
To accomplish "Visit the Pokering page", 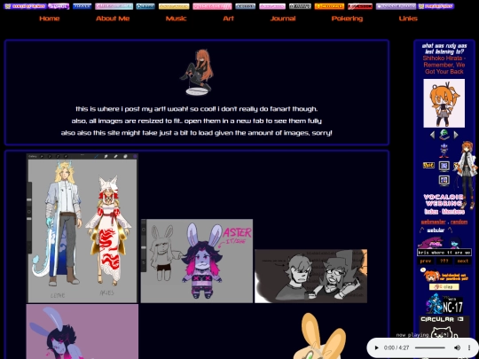I will click(347, 19).
